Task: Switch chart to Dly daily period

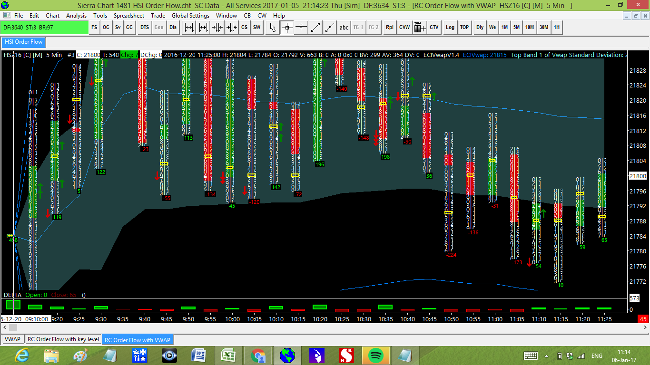Action: click(480, 28)
